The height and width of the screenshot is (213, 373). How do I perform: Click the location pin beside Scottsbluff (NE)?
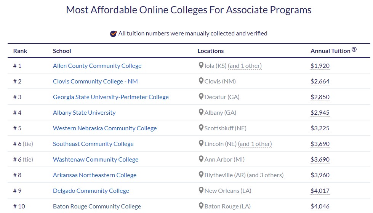[201, 128]
